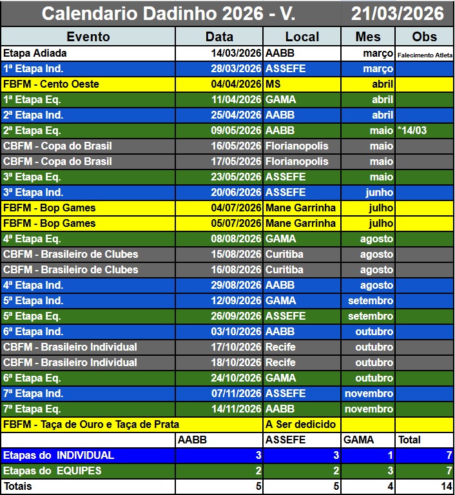Screen dimensions: 455x495
Task: Click the 3ª Etapa Ind. event cell
Action: pyautogui.click(x=88, y=193)
